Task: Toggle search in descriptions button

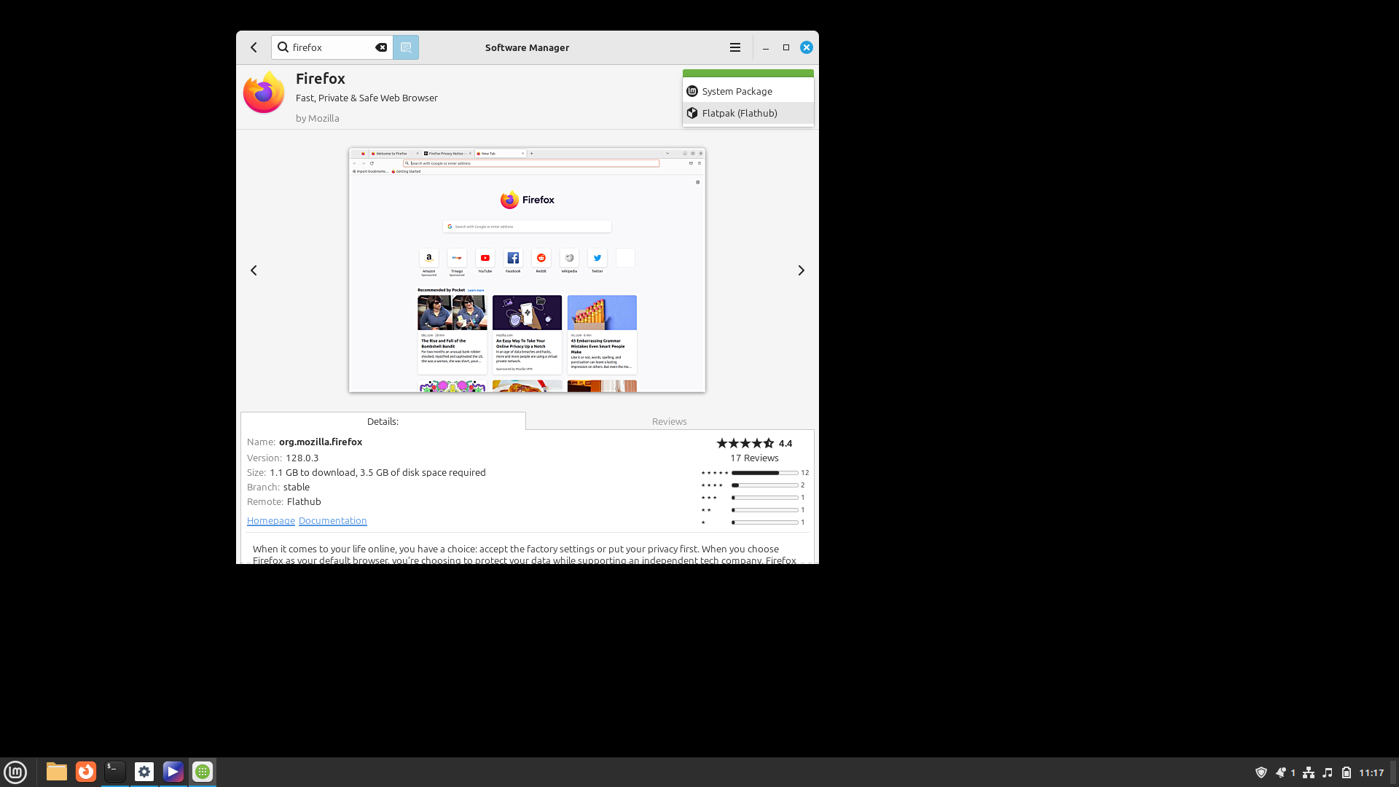Action: 406,47
